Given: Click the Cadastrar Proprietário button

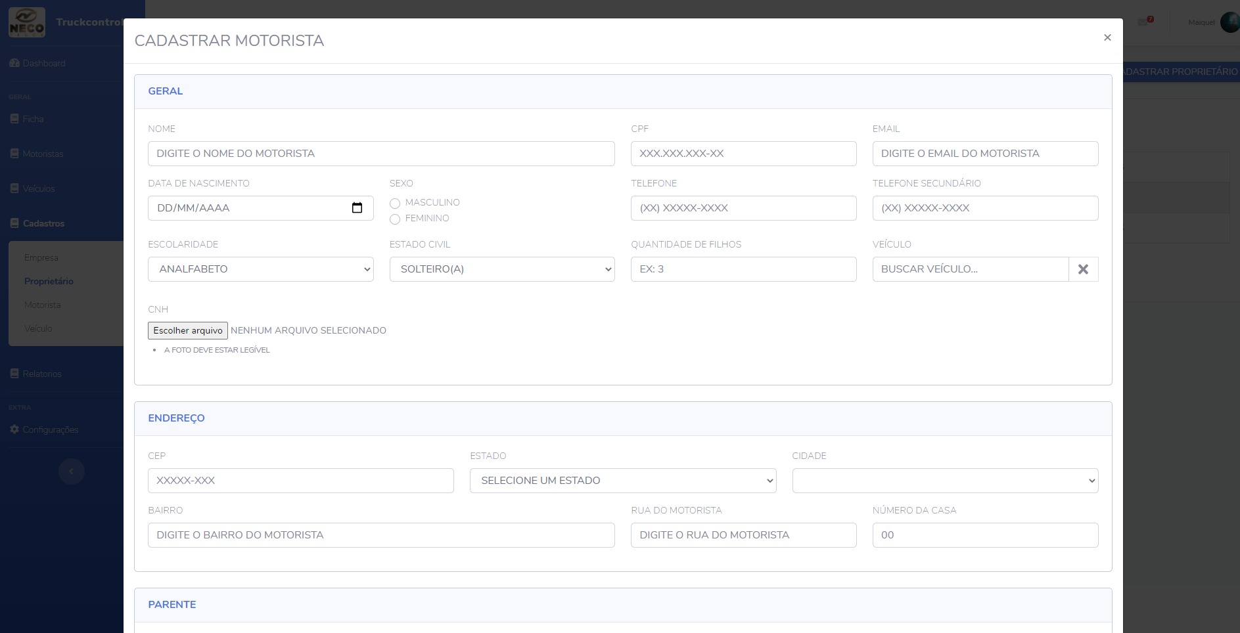Looking at the screenshot, I should click(1180, 72).
